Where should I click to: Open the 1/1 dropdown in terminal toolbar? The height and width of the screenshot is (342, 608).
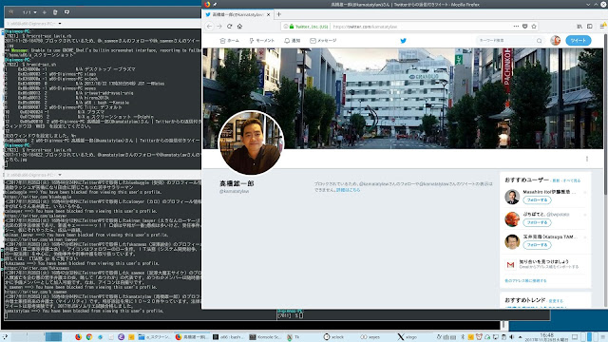[29, 12]
